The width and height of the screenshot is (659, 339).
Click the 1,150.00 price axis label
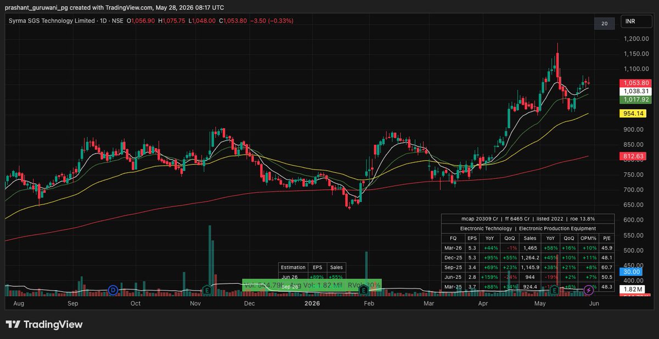[636, 54]
